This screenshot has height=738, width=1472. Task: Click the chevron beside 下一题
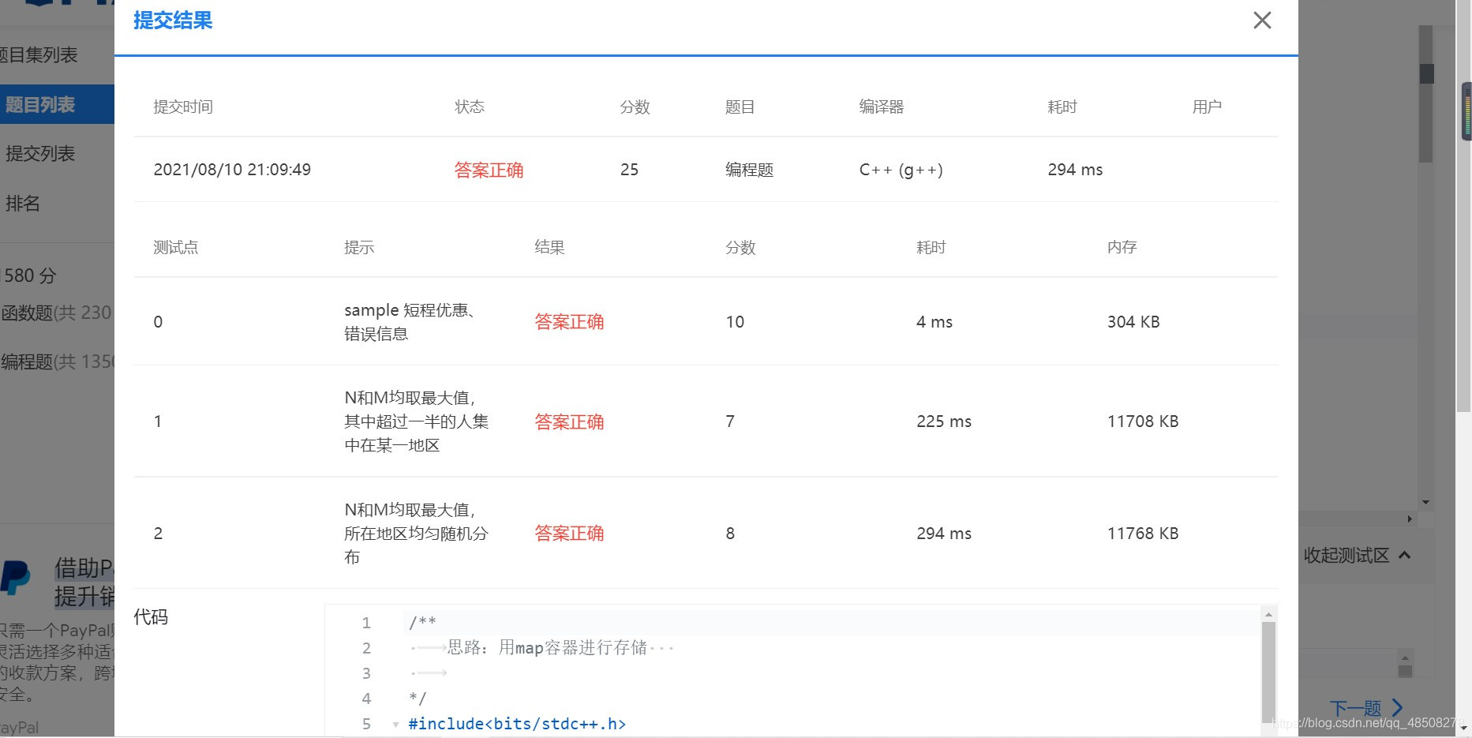click(x=1397, y=707)
